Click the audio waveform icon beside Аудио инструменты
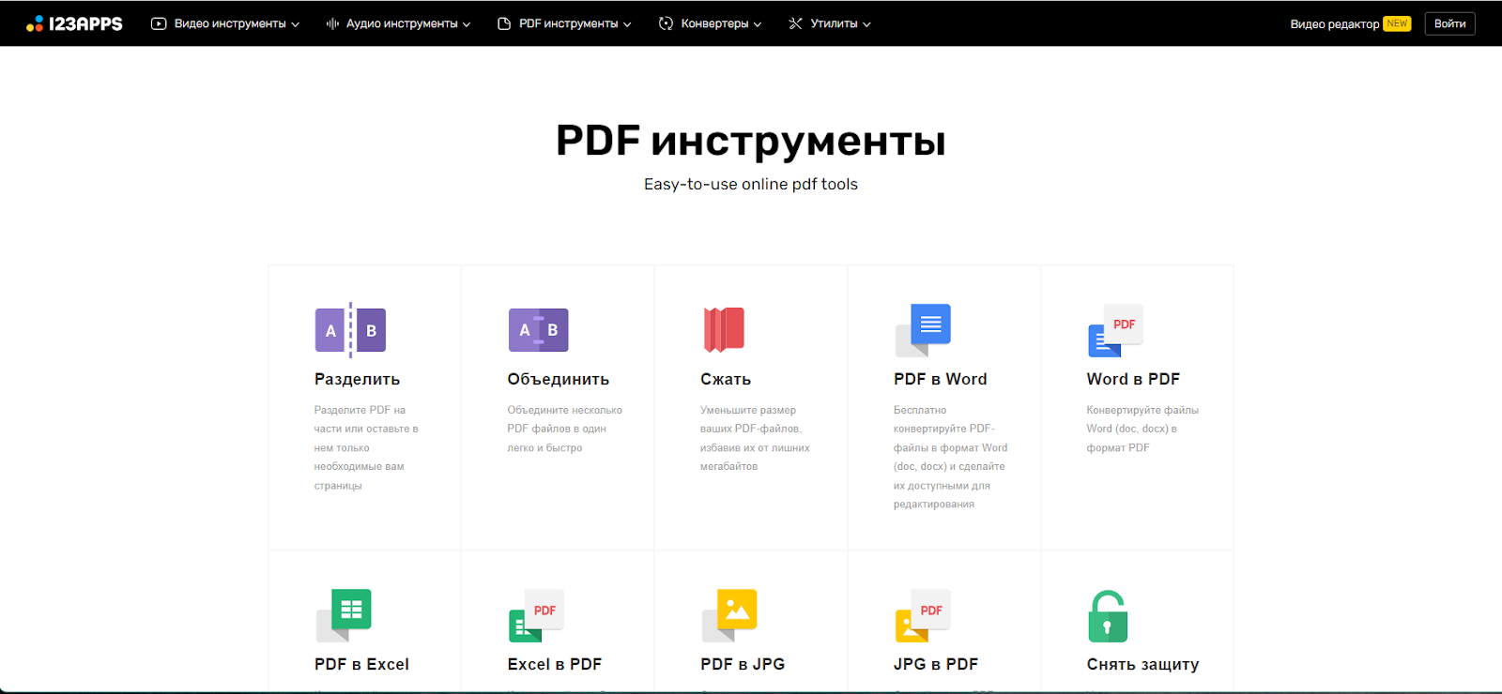Screen dimensions: 1502x694 point(332,23)
